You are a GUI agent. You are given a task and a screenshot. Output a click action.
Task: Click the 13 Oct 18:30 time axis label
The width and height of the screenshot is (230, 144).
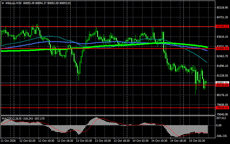(x=122, y=141)
